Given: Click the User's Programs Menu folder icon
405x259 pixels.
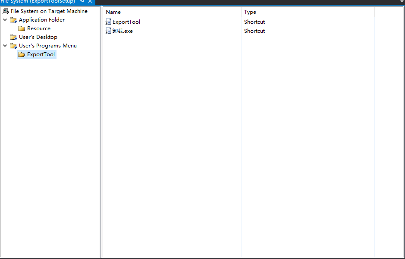Looking at the screenshot, I should pos(13,46).
